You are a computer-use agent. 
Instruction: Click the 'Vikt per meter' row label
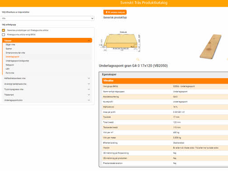click(x=109, y=138)
